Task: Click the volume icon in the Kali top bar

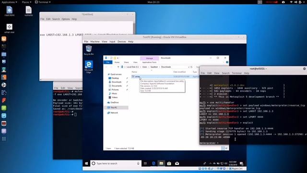Action: point(295,2)
